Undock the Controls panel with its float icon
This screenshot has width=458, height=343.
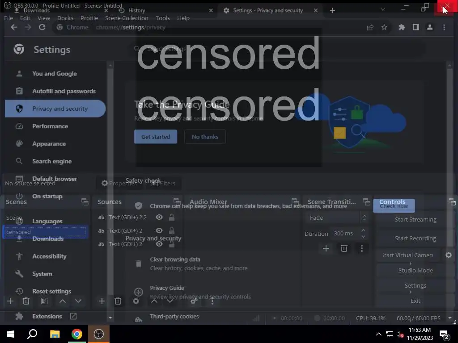point(452,201)
